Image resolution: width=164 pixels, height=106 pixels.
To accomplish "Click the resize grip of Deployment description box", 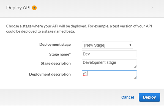I will [135, 77].
